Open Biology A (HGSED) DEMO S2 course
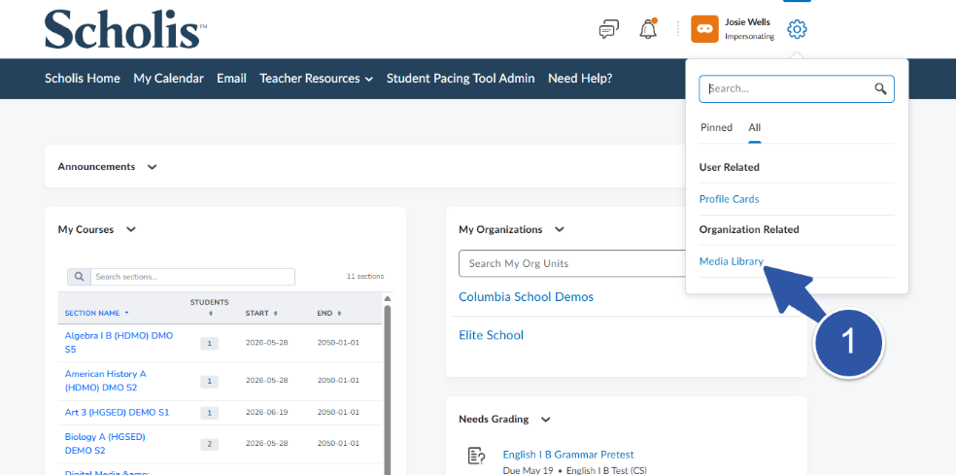The image size is (956, 475). click(105, 443)
